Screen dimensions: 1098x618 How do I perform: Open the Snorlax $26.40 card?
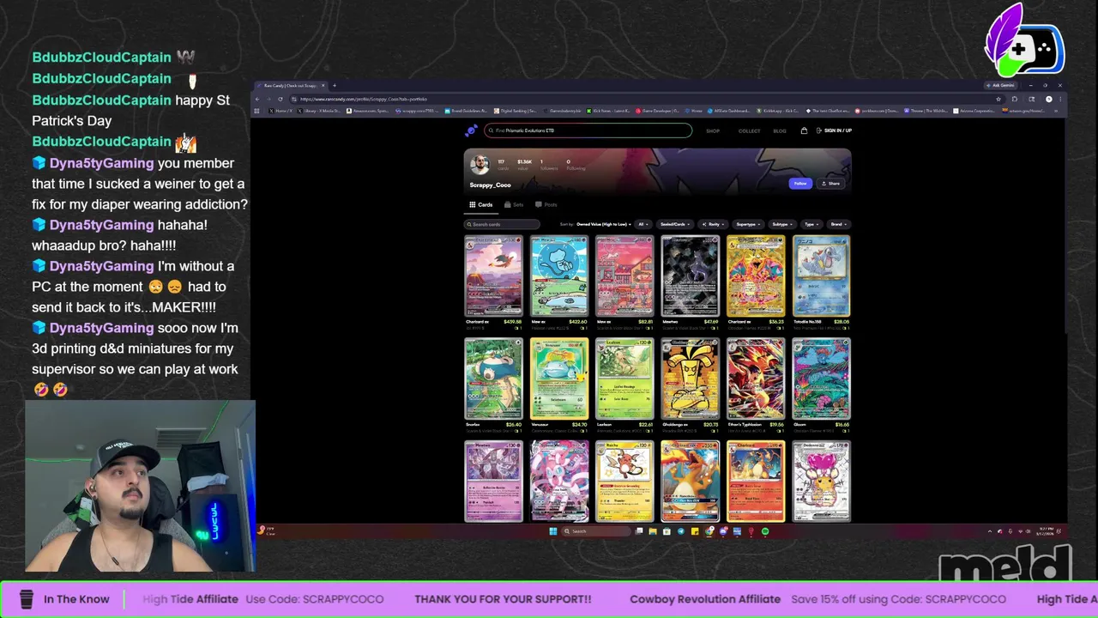tap(493, 379)
